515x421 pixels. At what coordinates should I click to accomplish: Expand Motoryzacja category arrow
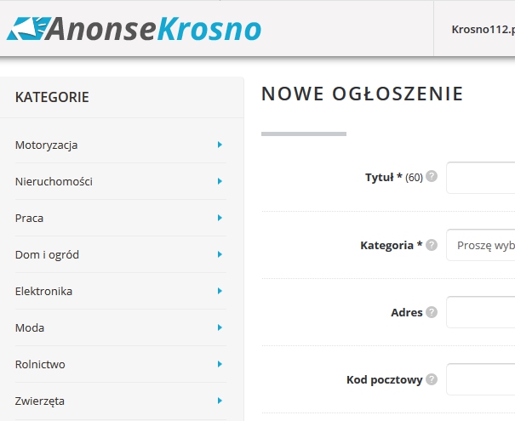point(220,145)
